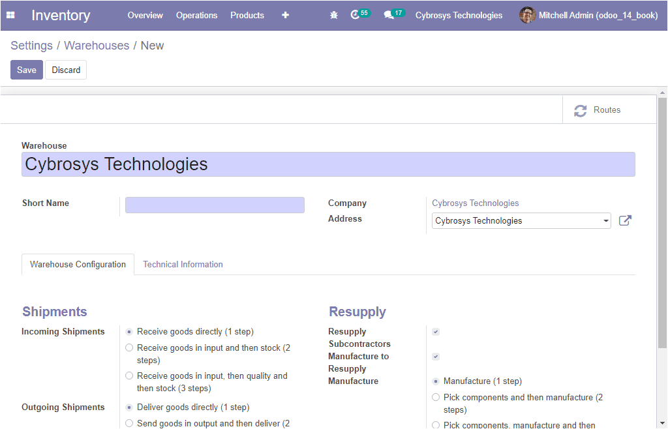668x429 pixels.
Task: Click the Short Name label
Action: tap(46, 203)
